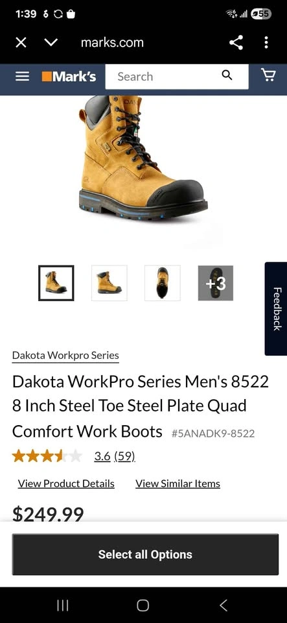Tap the Android back navigation button

coord(224,605)
